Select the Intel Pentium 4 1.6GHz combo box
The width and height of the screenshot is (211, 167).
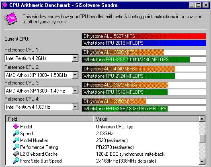(41, 107)
